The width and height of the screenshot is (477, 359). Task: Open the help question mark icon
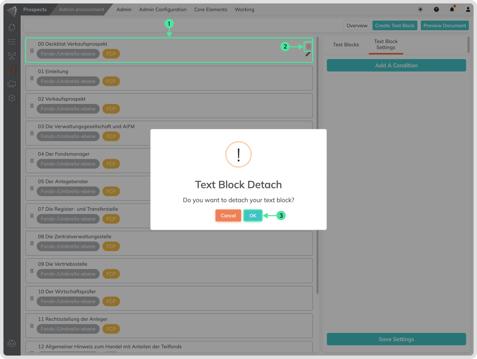436,10
